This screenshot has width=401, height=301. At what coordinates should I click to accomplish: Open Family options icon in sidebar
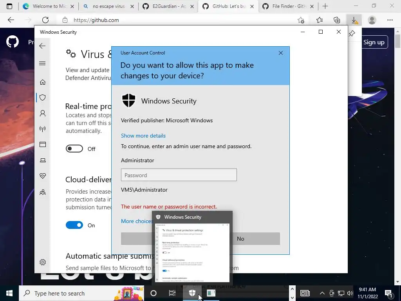click(x=43, y=192)
